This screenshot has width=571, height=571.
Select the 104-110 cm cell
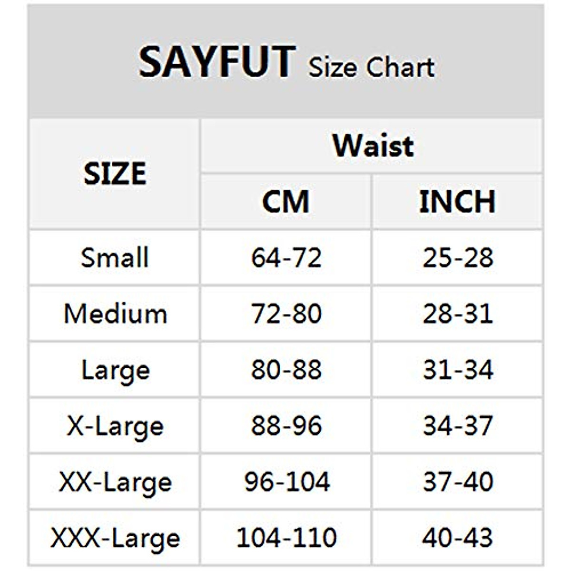(x=286, y=538)
